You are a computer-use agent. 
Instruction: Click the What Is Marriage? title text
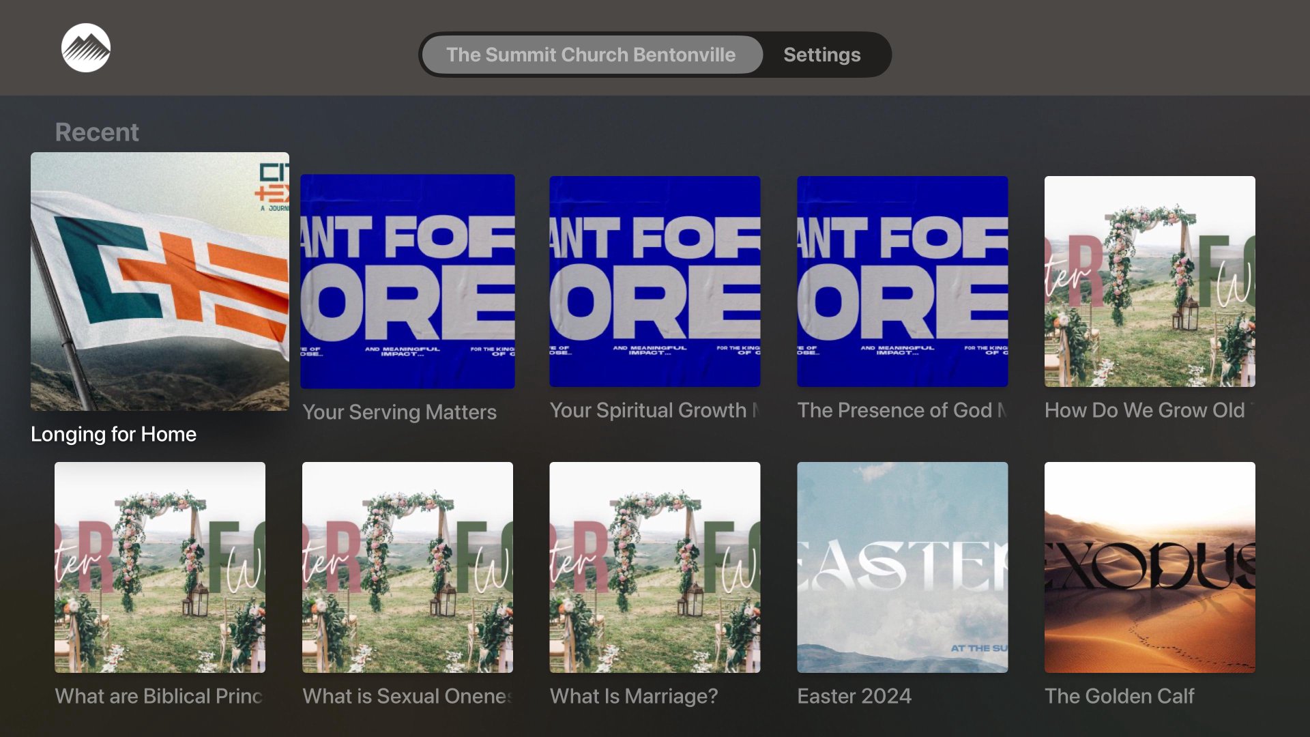click(633, 696)
